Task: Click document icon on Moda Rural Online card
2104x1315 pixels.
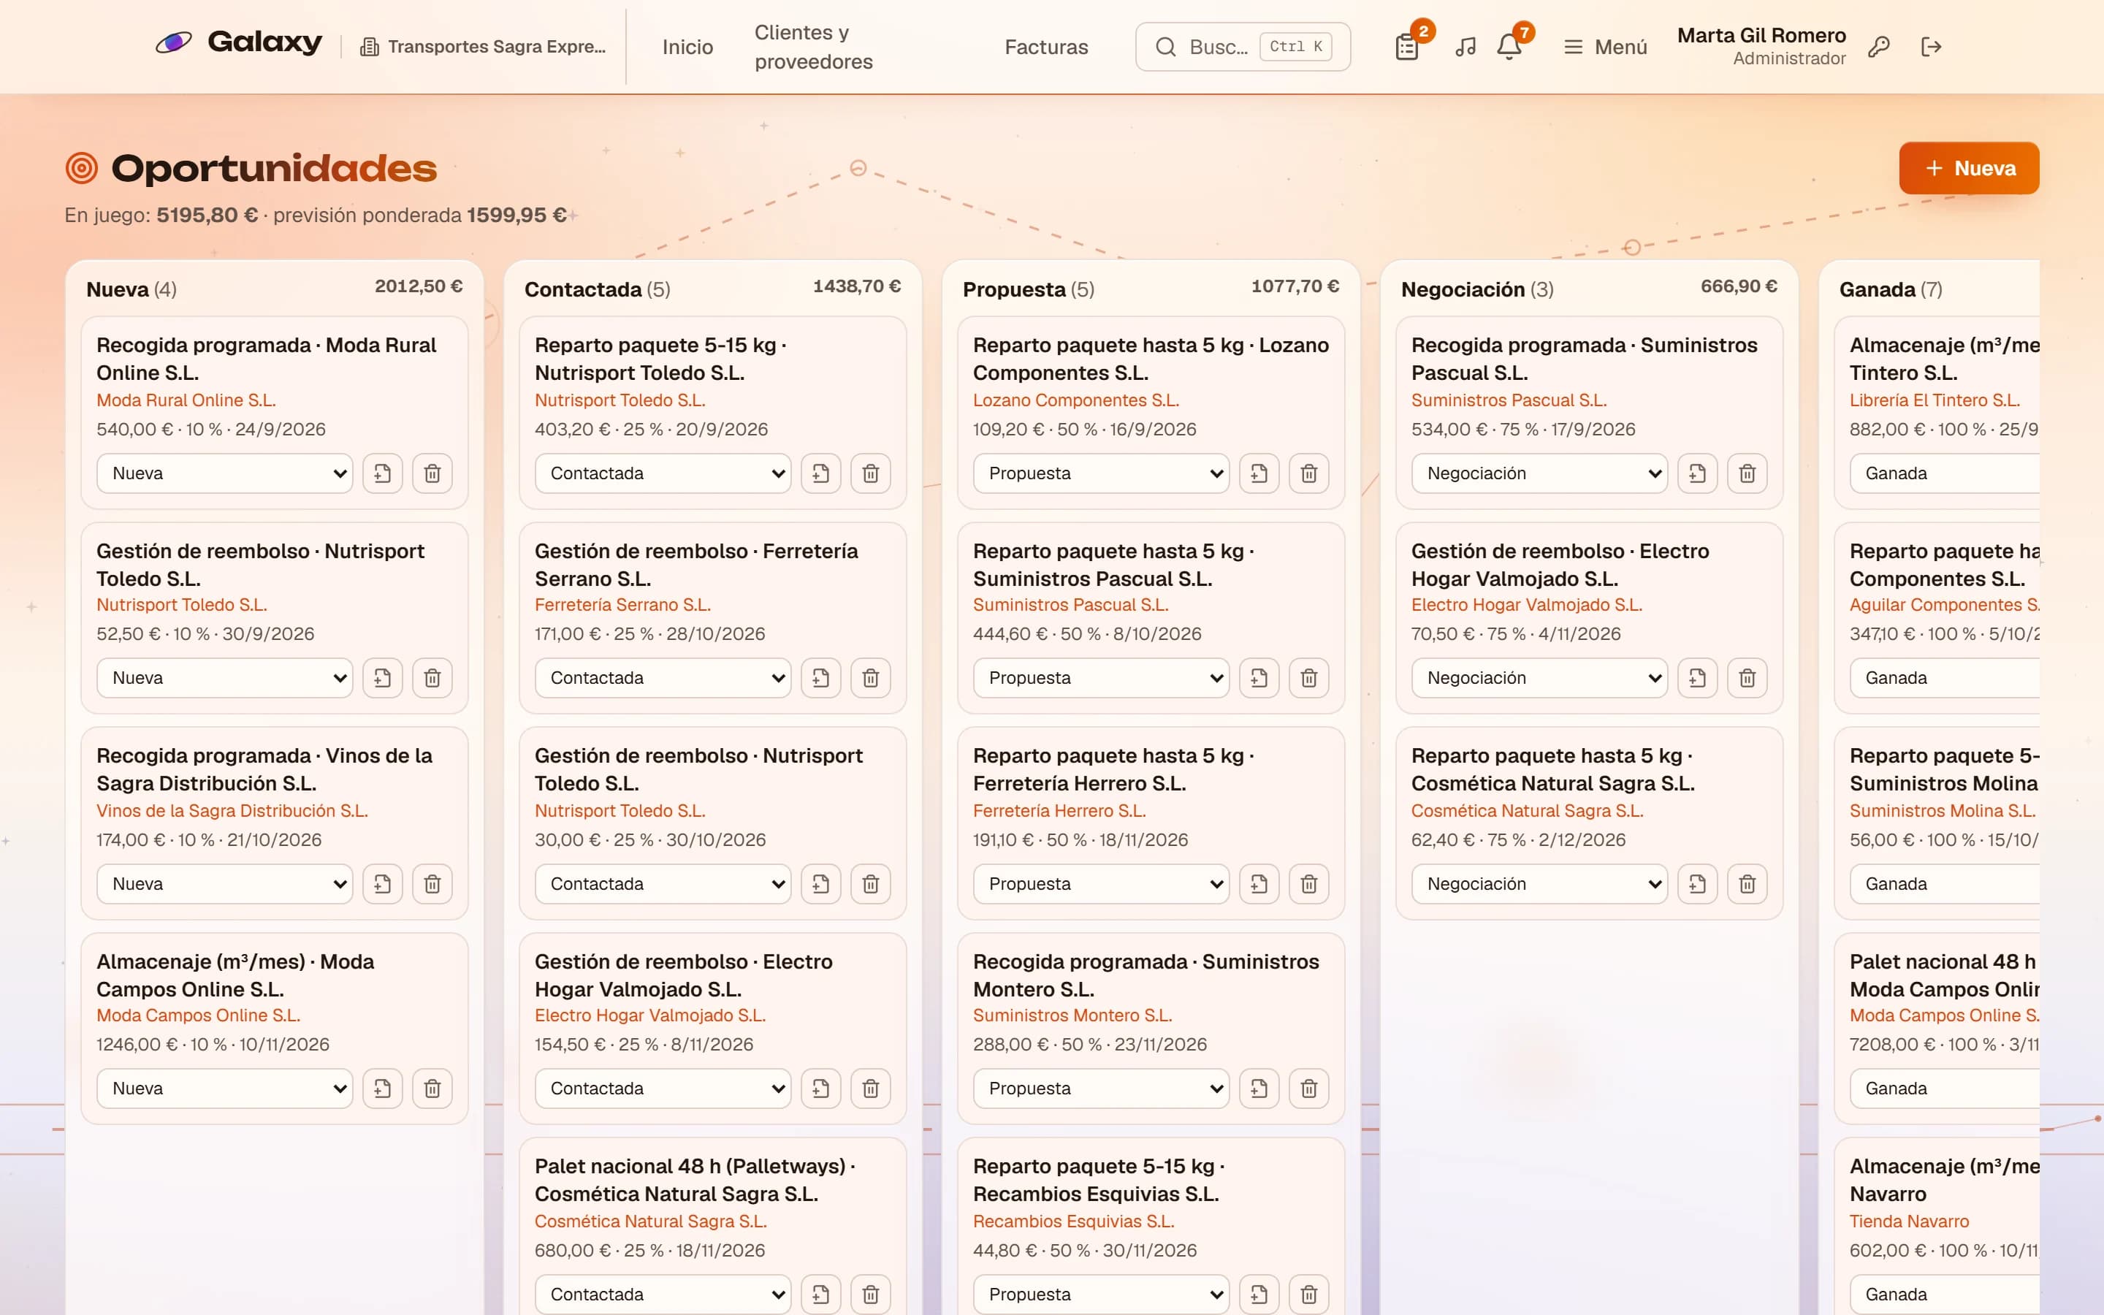Action: (x=383, y=473)
